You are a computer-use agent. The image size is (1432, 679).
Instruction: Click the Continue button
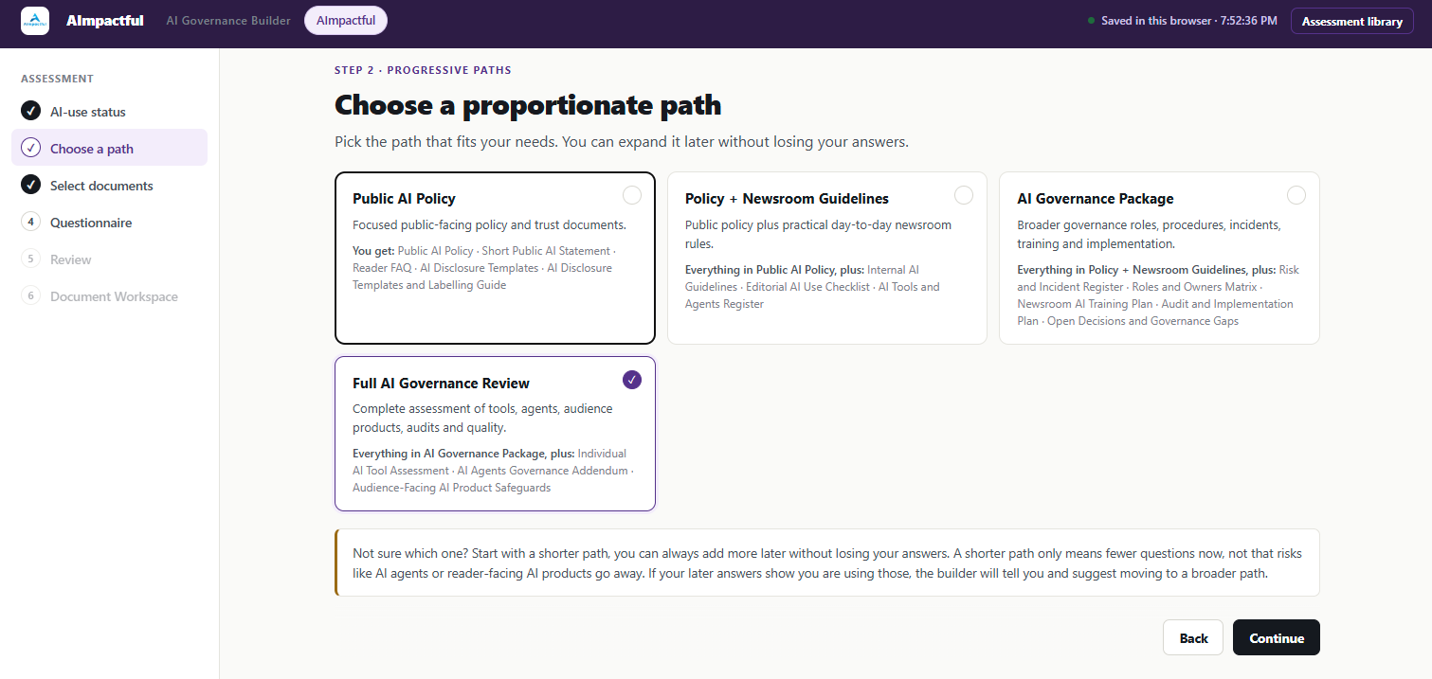1277,637
